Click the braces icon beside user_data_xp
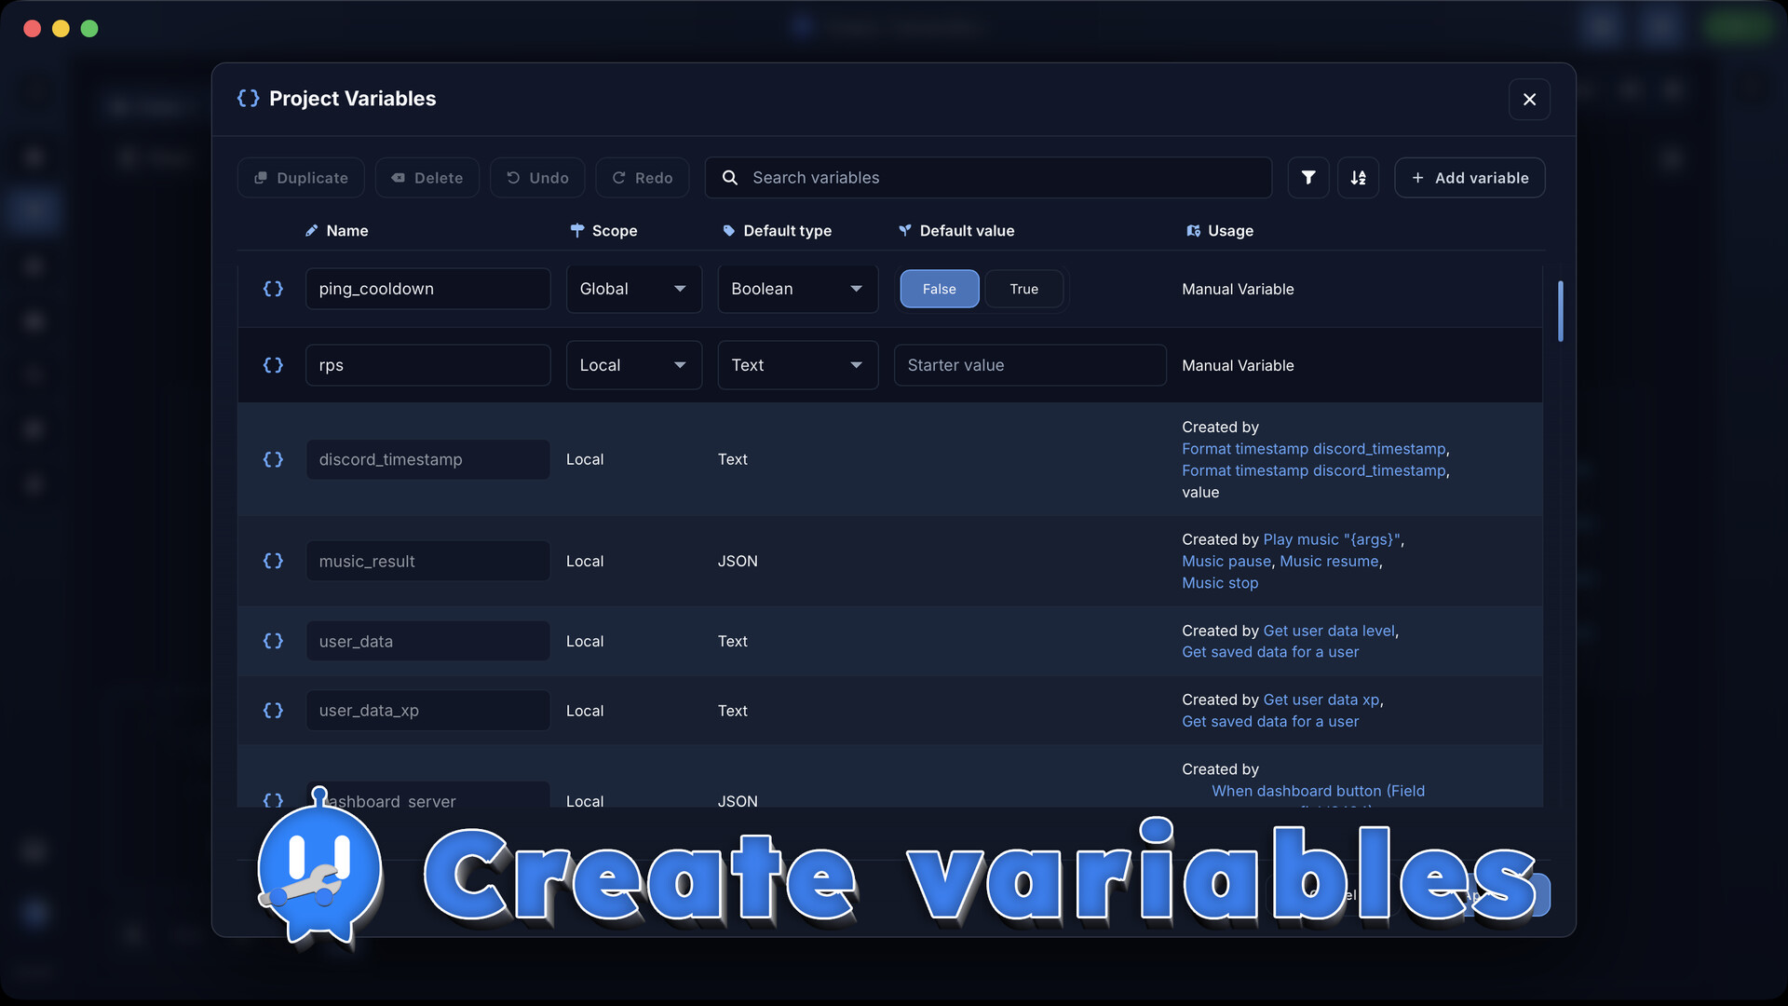This screenshot has width=1788, height=1006. tap(273, 711)
